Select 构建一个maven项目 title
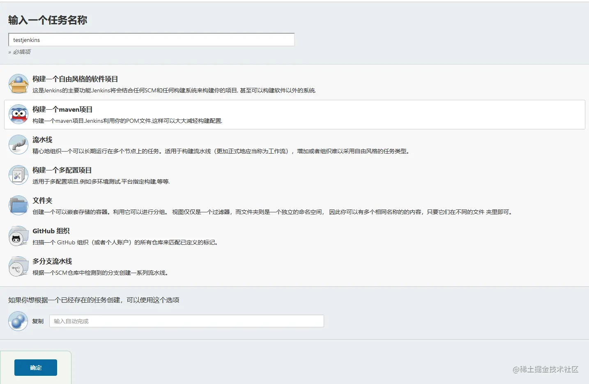589x384 pixels. (62, 110)
